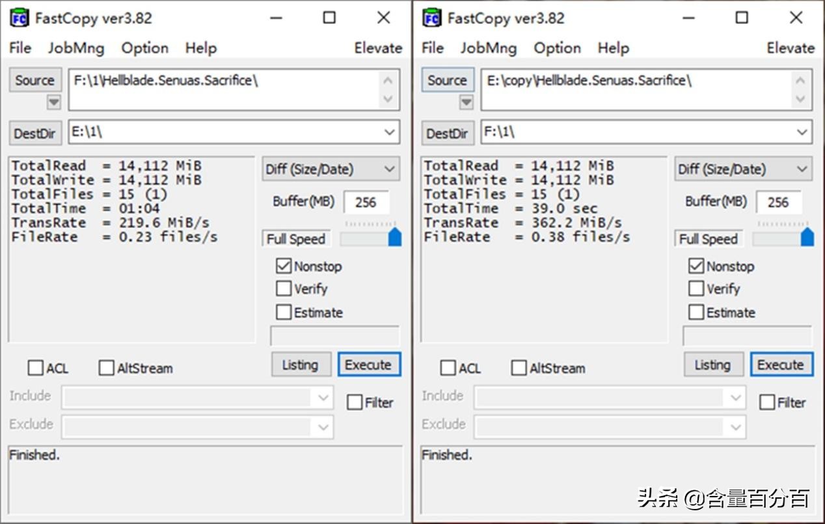
Task: Enable AltStream checkbox in left window
Action: (x=106, y=368)
